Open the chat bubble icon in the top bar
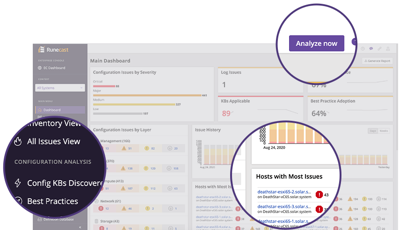Image resolution: width=399 pixels, height=230 pixels. click(371, 49)
